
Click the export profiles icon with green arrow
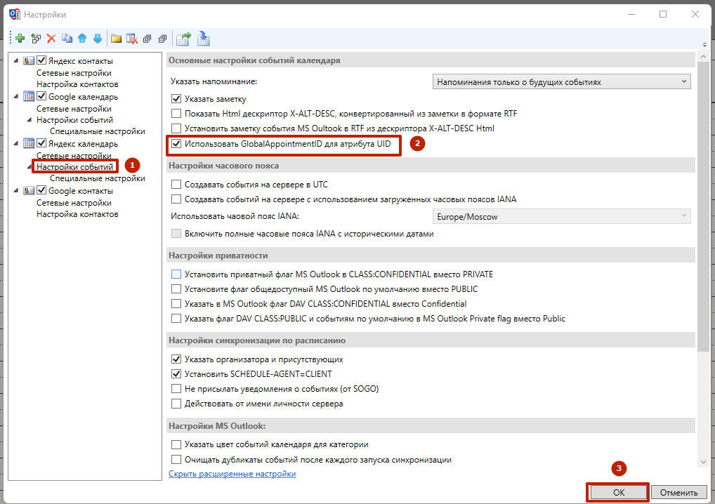click(x=184, y=39)
